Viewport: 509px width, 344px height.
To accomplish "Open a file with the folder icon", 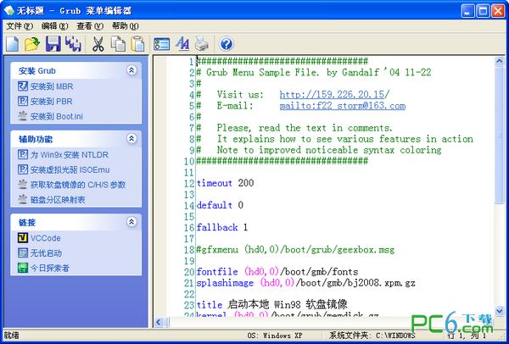I will (32, 44).
